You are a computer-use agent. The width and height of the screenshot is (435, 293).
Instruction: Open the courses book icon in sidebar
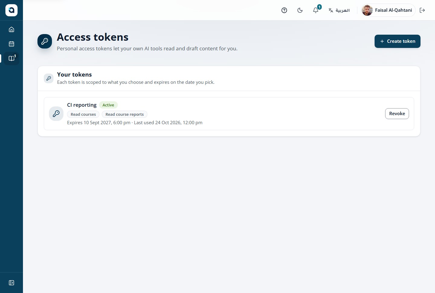click(x=11, y=58)
